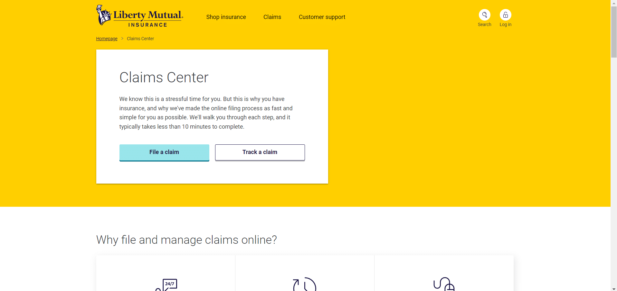Click the Log in padlock icon
Image resolution: width=617 pixels, height=291 pixels.
[x=505, y=14]
